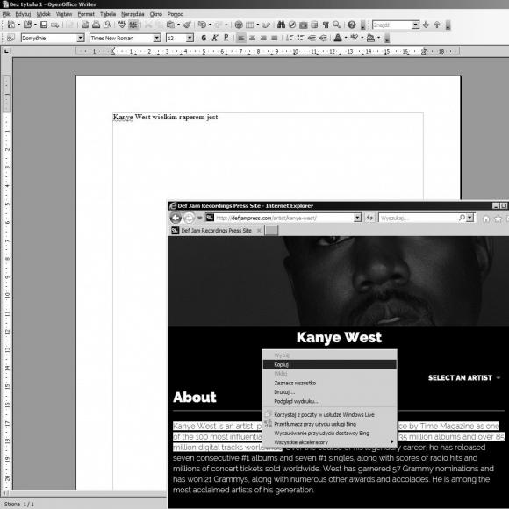Toggle AutoSpellcheck in Writer
Image resolution: width=509 pixels, height=509 pixels.
click(133, 25)
